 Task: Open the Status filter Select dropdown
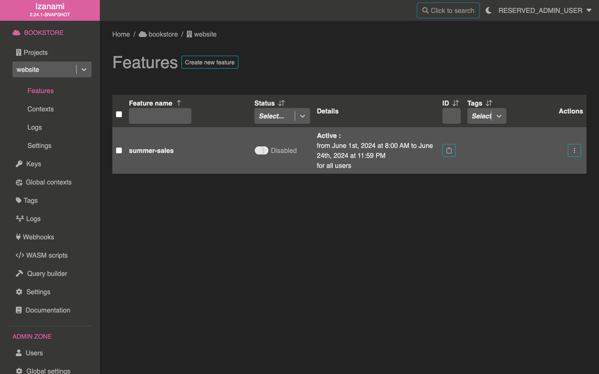282,116
